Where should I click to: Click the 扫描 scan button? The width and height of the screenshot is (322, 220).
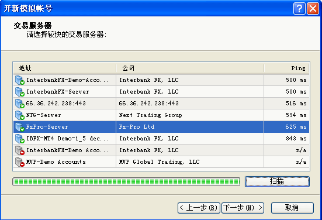[277, 181]
